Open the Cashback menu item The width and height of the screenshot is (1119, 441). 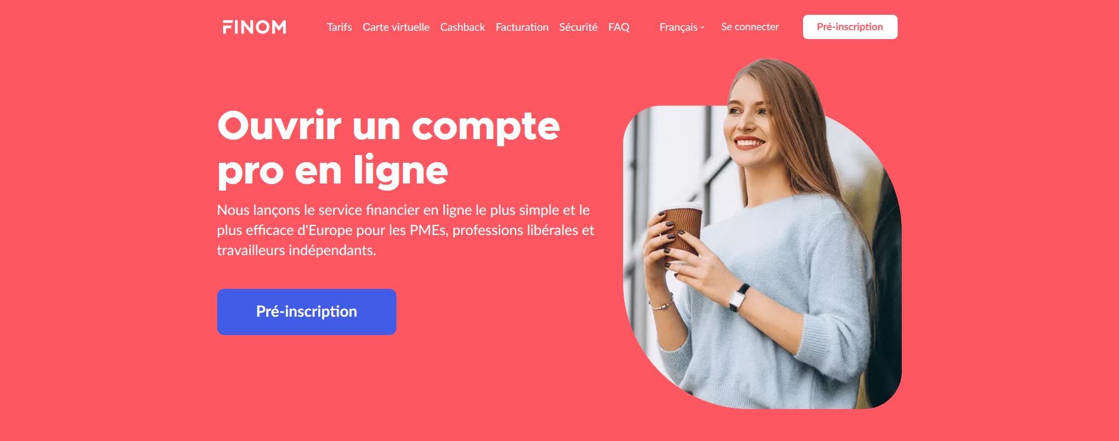pyautogui.click(x=462, y=27)
